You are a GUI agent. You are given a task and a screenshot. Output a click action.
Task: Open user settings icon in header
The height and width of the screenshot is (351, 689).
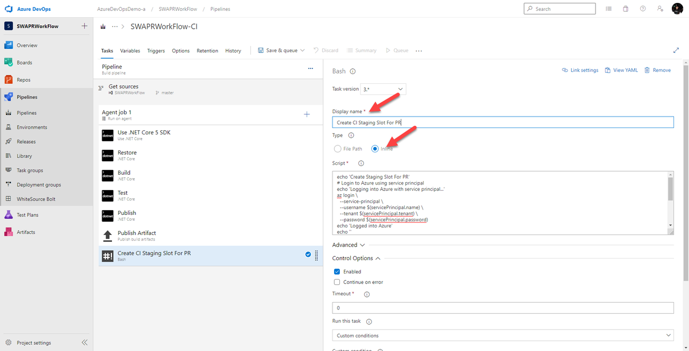pos(660,9)
